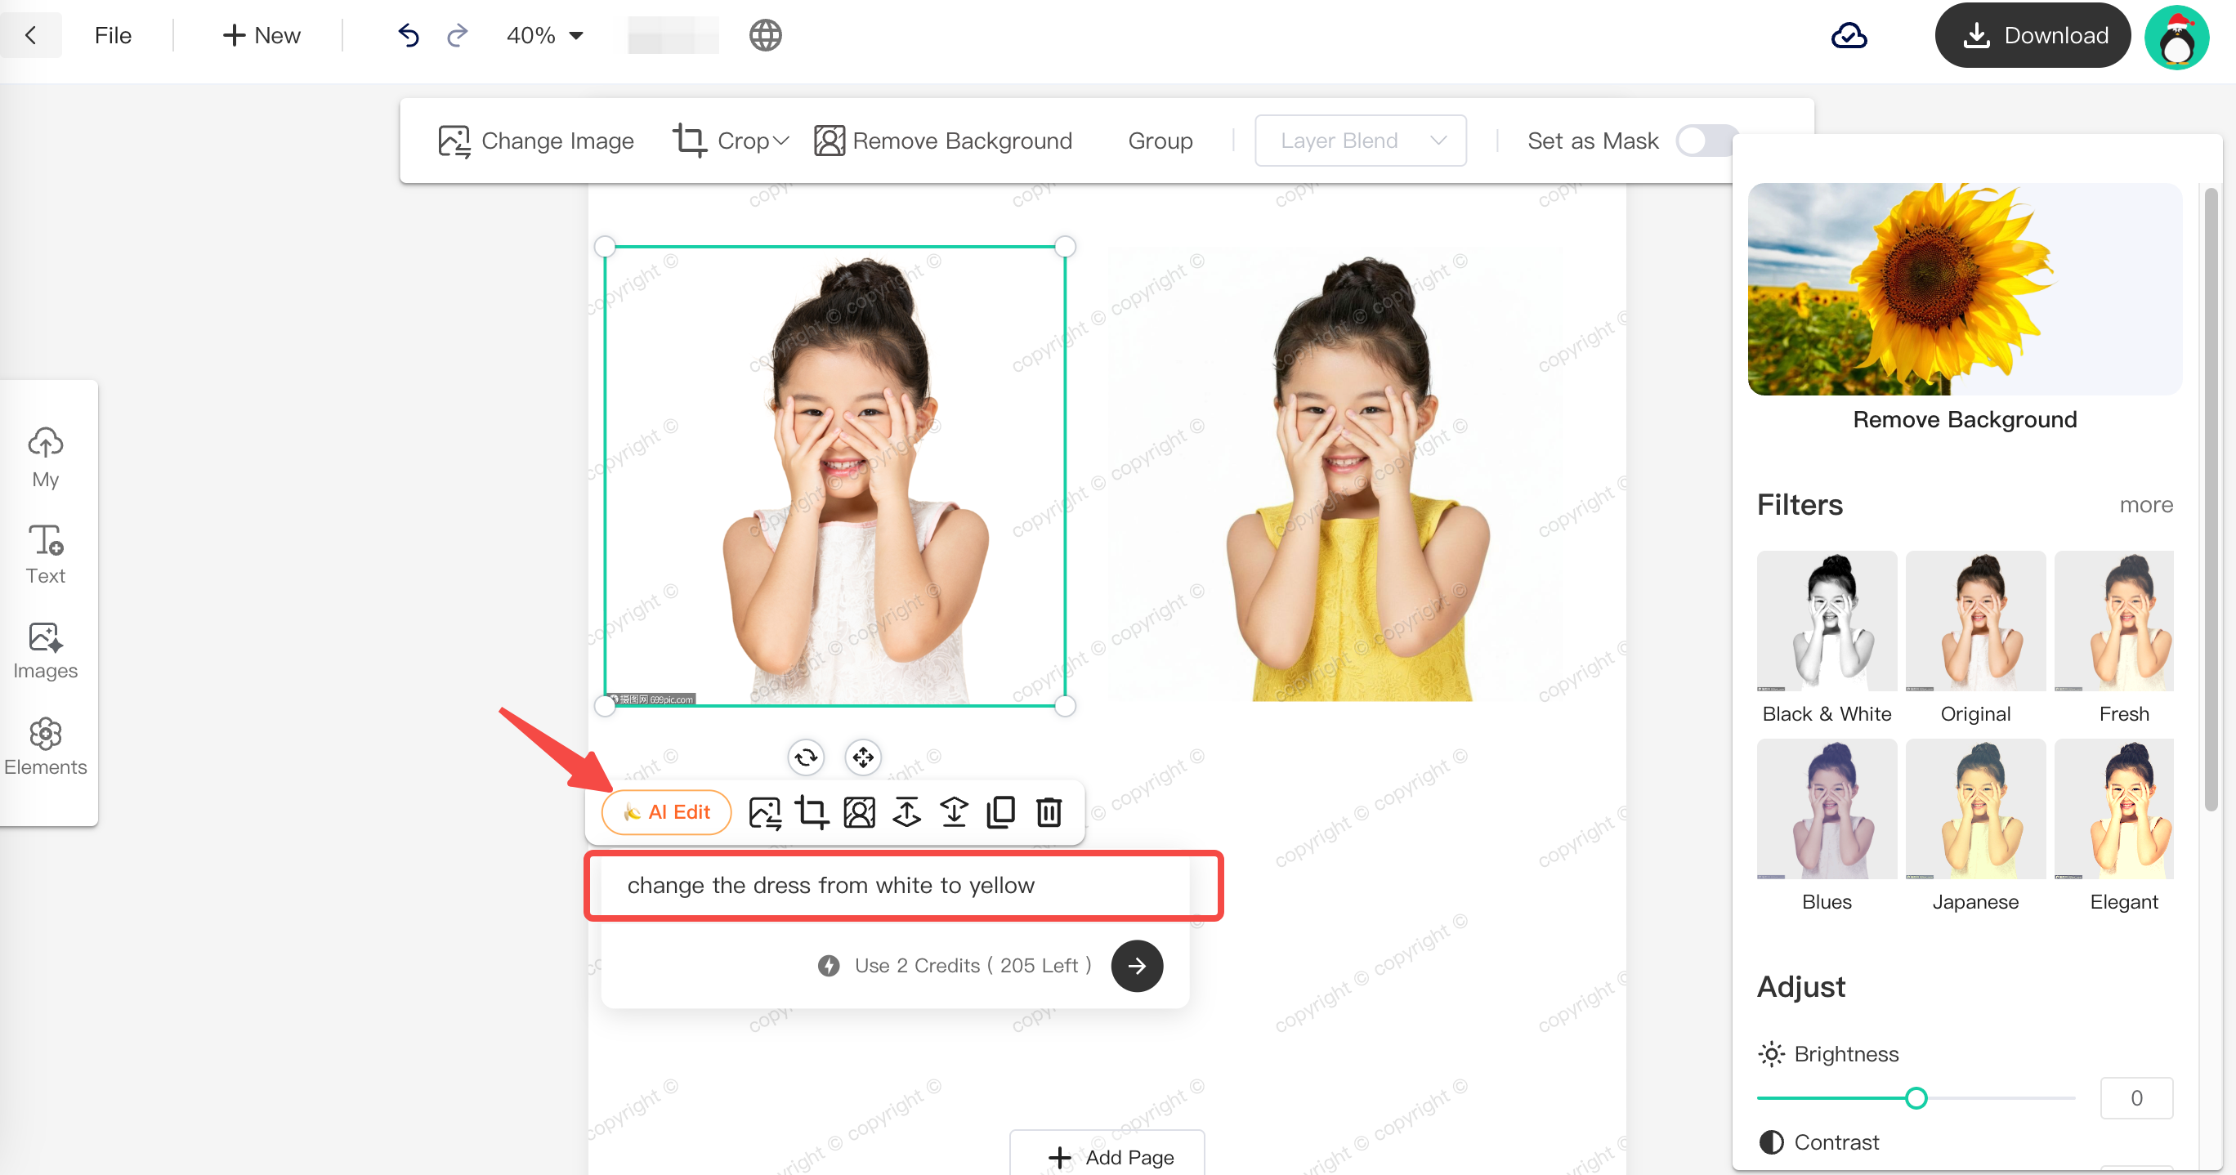Viewport: 2236px width, 1175px height.
Task: Click the cloud sync status icon
Action: coord(1848,36)
